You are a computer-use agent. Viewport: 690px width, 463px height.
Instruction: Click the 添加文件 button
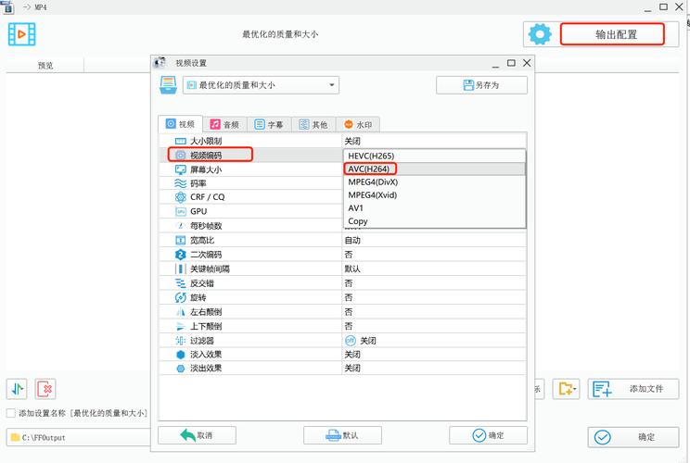(633, 389)
